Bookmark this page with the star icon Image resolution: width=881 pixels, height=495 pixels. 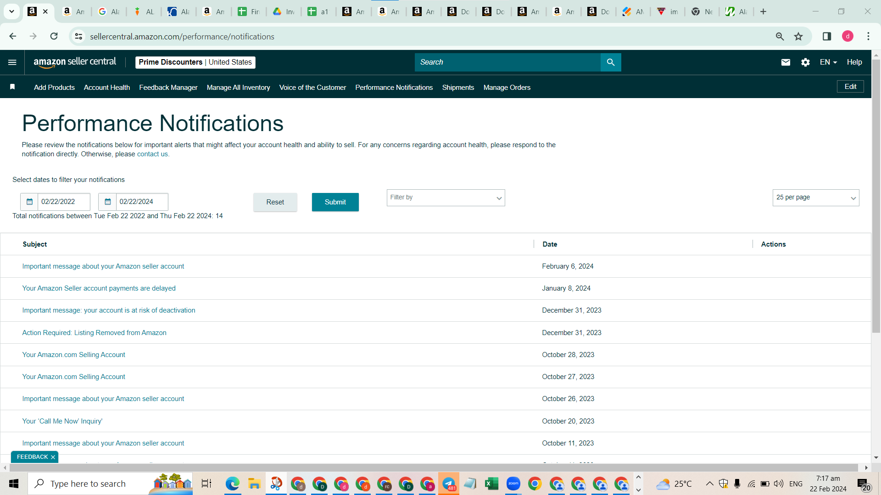(798, 36)
